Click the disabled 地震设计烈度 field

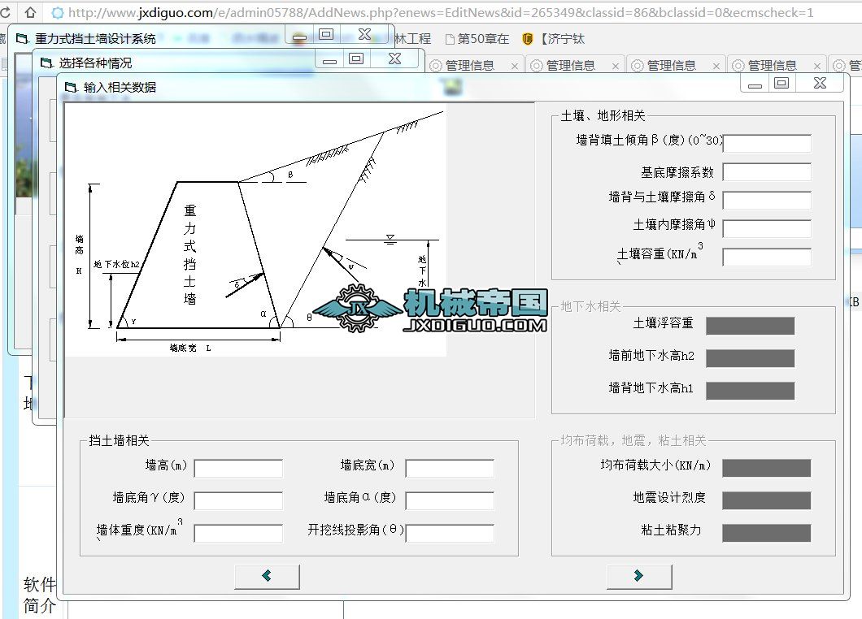(x=766, y=500)
